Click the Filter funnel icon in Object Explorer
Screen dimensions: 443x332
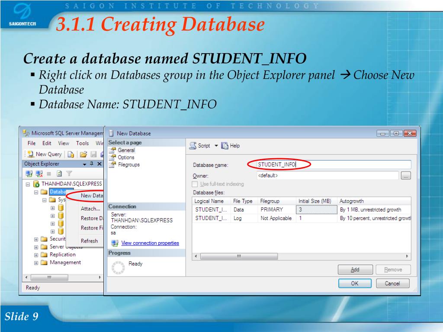(69, 173)
